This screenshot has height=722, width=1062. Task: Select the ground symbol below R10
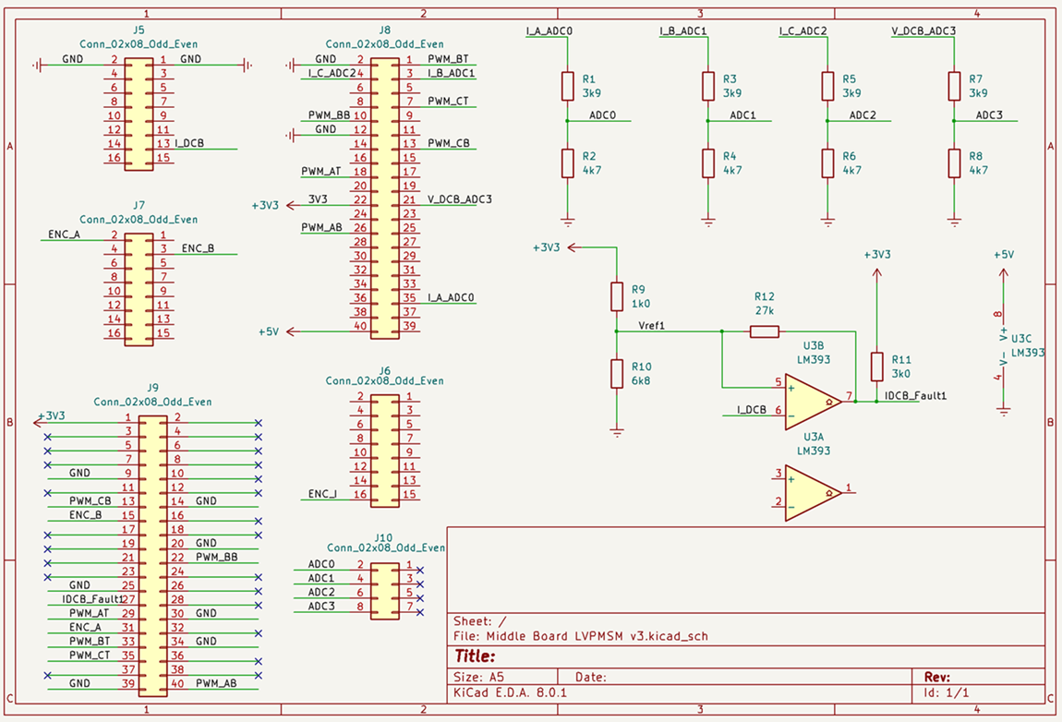(616, 430)
